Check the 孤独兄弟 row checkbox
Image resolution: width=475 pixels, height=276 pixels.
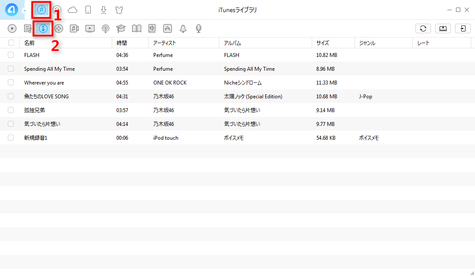(11, 110)
